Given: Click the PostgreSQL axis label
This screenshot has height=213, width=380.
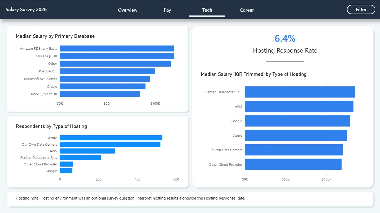Looking at the screenshot, I should point(48,71).
